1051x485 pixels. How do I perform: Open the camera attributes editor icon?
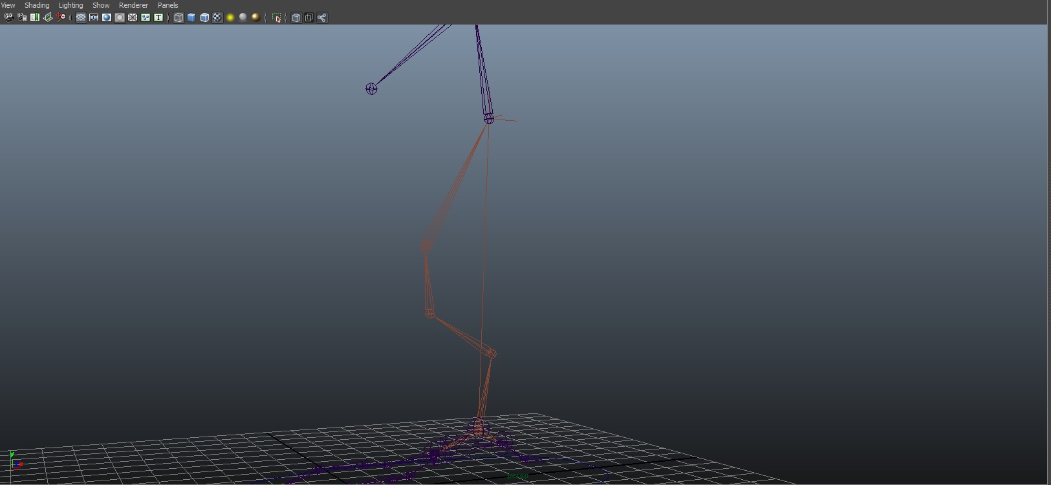[x=22, y=17]
